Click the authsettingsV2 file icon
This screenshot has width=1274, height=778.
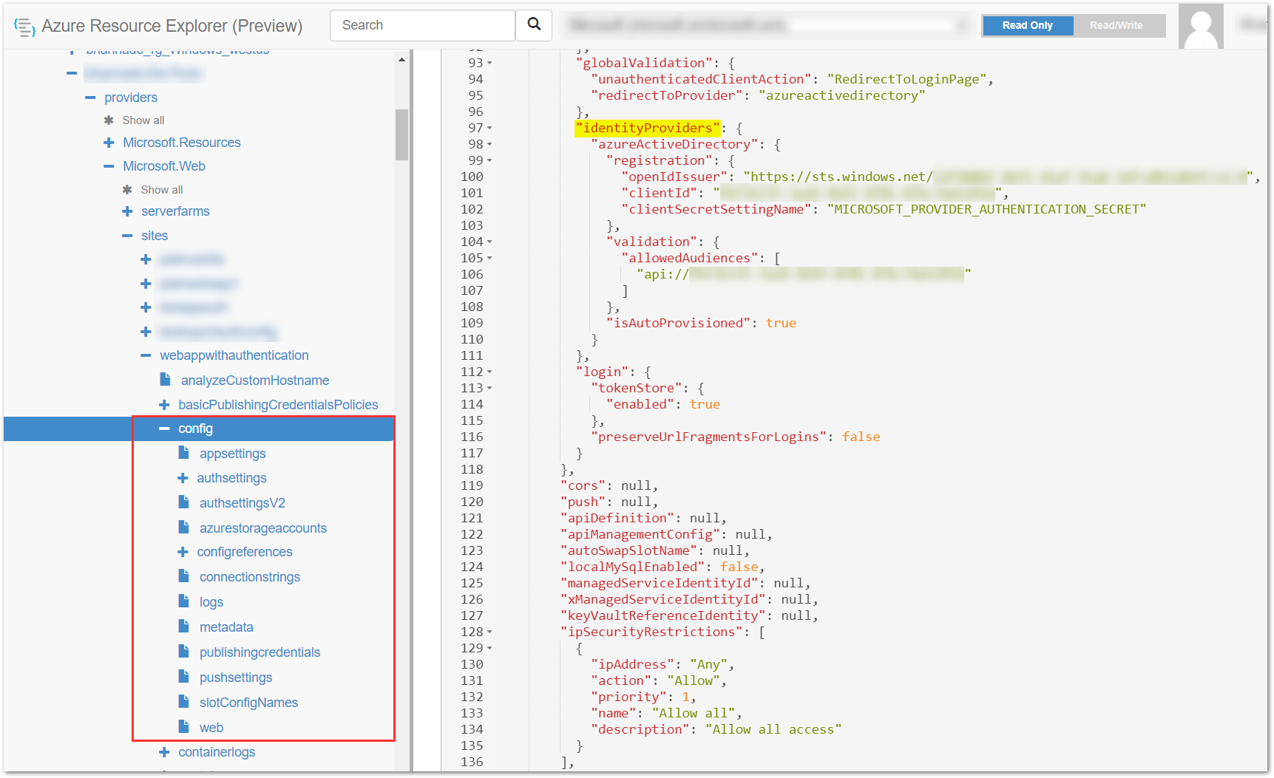(x=184, y=502)
